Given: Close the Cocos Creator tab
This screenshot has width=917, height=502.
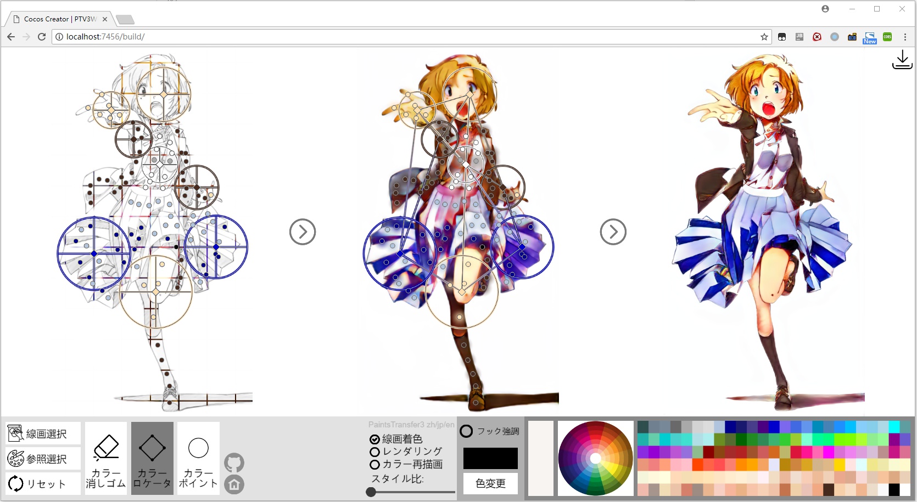Looking at the screenshot, I should tap(105, 19).
